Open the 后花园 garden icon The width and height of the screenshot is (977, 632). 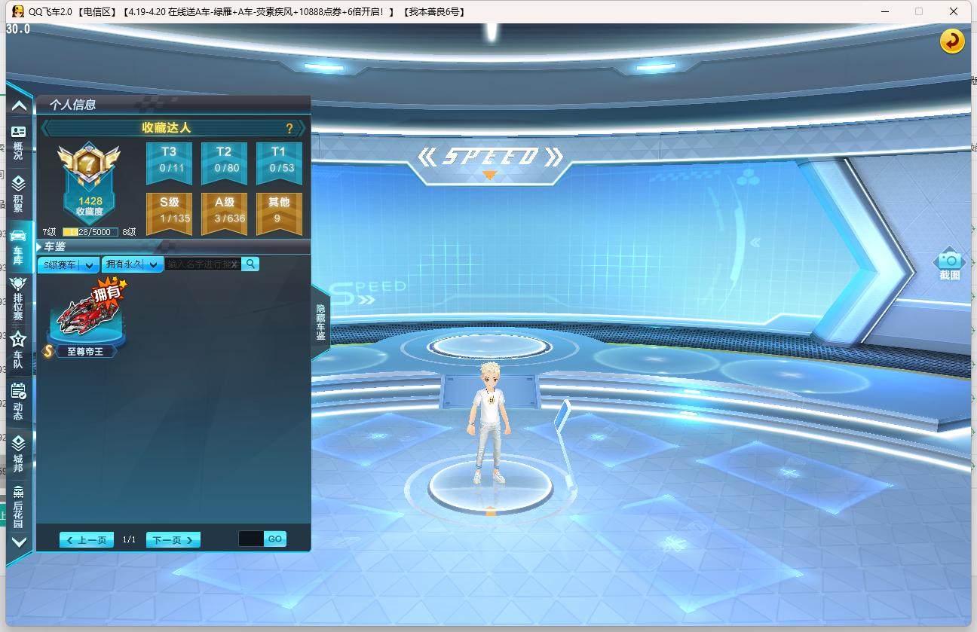coord(19,505)
